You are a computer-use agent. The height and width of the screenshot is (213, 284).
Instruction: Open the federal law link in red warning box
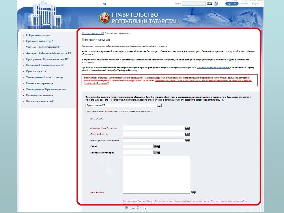(x=168, y=82)
